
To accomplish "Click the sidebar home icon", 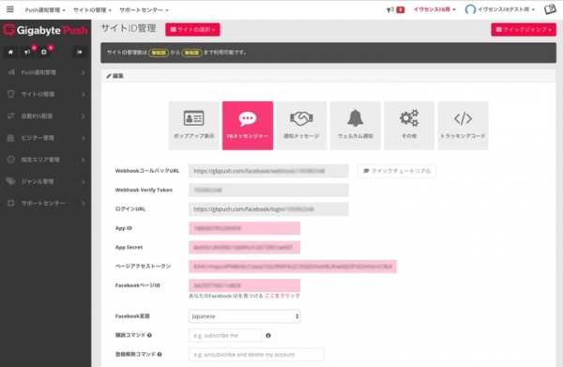I will pyautogui.click(x=10, y=52).
